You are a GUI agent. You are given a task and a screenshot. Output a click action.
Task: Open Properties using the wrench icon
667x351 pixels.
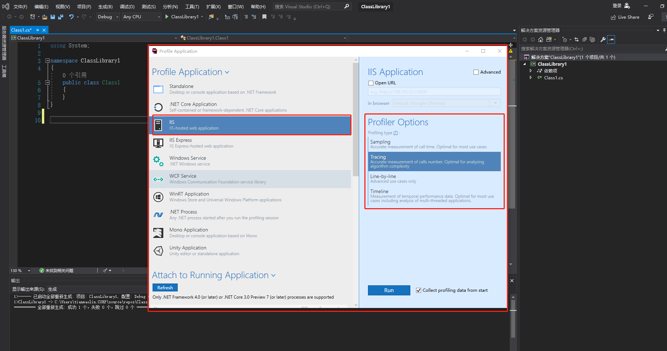tap(603, 39)
